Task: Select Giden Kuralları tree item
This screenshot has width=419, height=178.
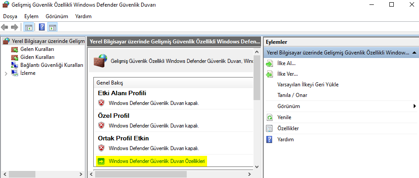Action: tap(38, 57)
